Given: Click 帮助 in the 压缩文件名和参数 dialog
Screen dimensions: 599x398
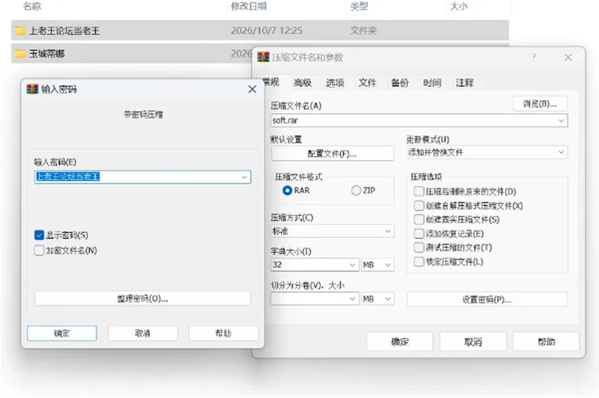Looking at the screenshot, I should click(547, 341).
